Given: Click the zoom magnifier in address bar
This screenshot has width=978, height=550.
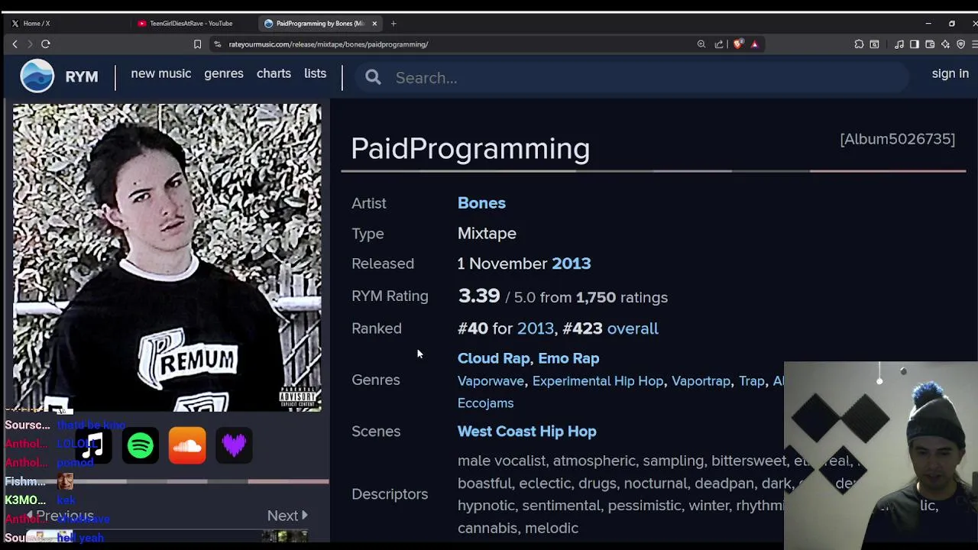Looking at the screenshot, I should [x=701, y=44].
